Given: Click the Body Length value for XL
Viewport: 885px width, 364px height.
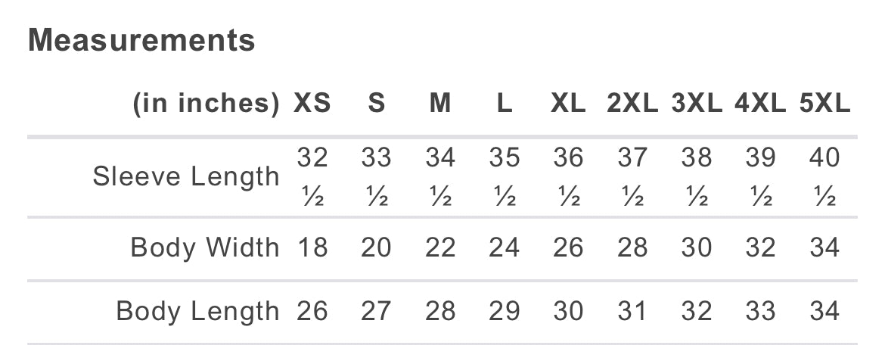Looking at the screenshot, I should [x=568, y=311].
